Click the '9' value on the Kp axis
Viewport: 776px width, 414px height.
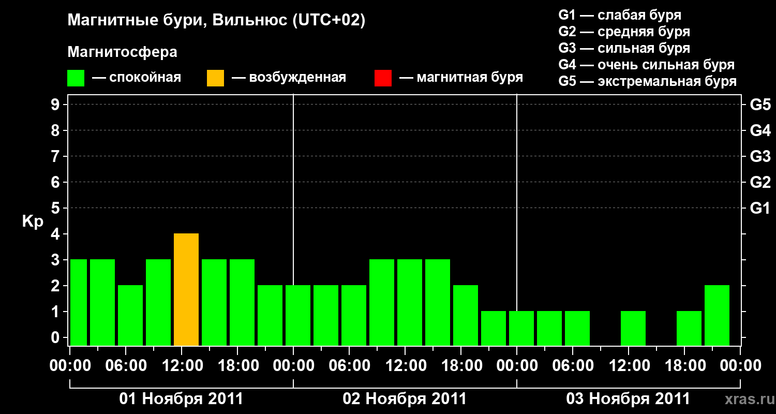click(x=55, y=105)
